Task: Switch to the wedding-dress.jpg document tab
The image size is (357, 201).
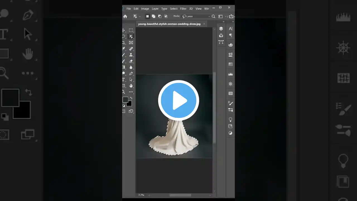Action: coord(169,24)
